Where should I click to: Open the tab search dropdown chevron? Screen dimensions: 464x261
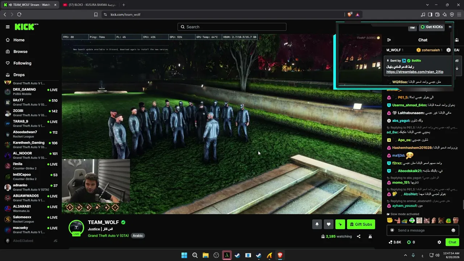click(427, 5)
